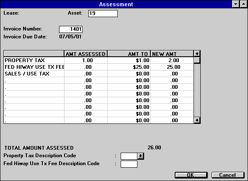Click the scroll up arrow in table
Image resolution: width=248 pixels, height=181 pixels.
point(197,54)
